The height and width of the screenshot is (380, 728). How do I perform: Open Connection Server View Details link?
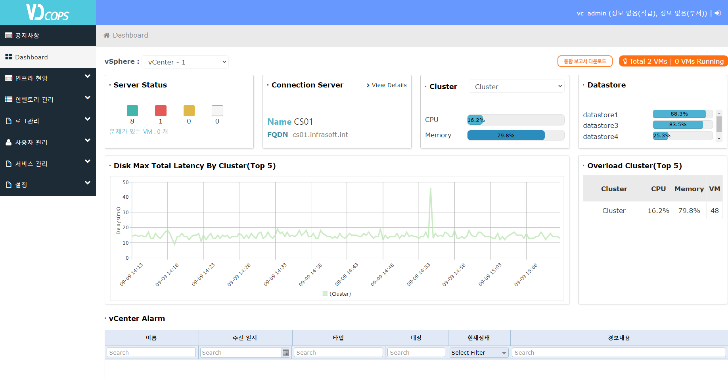coord(387,85)
